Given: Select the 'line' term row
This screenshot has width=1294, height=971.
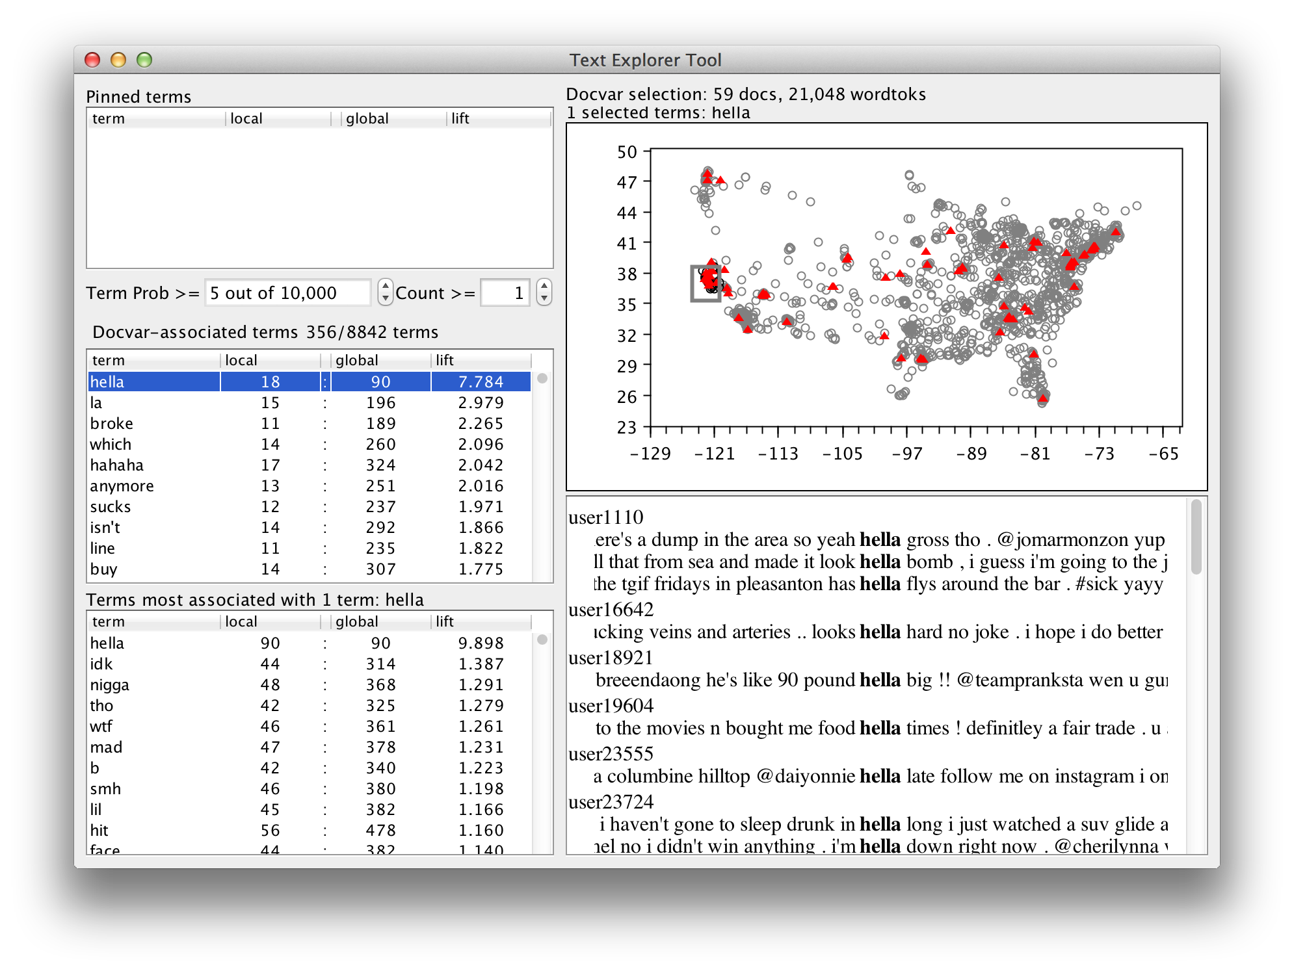Looking at the screenshot, I should coord(310,548).
